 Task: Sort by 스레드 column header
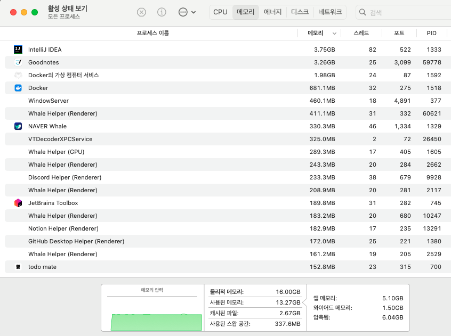(361, 33)
